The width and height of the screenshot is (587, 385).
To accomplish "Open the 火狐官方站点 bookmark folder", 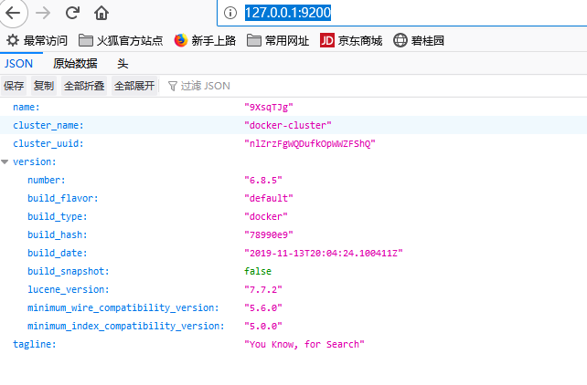I will click(121, 40).
